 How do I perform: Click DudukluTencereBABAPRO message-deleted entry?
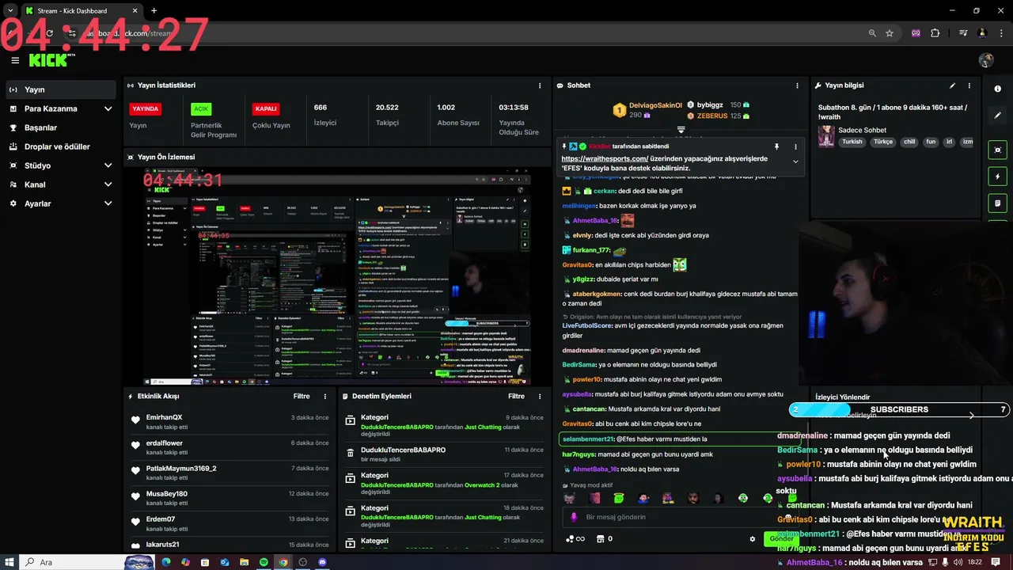pos(445,454)
